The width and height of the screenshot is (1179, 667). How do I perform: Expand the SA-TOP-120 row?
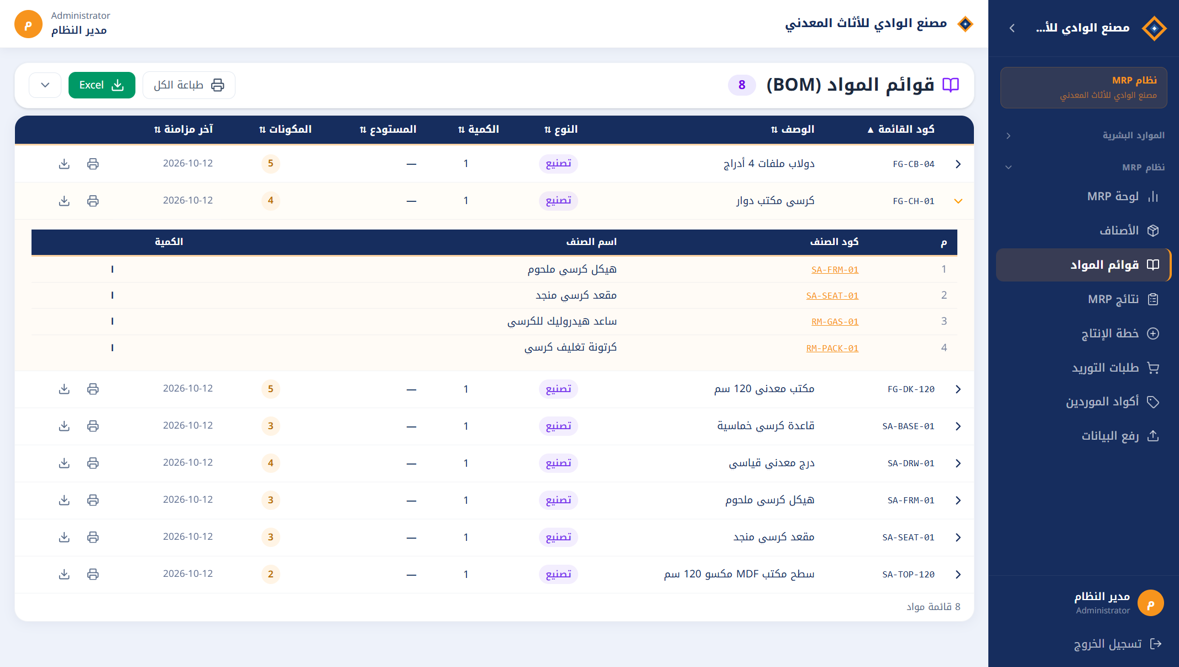pyautogui.click(x=958, y=574)
